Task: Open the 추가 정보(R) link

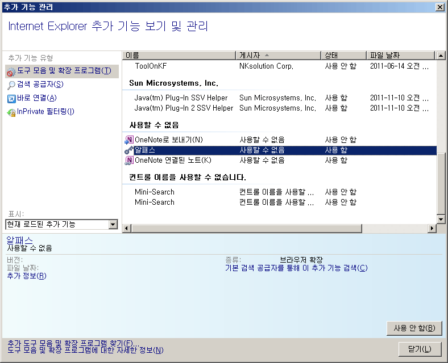Action: 27,276
